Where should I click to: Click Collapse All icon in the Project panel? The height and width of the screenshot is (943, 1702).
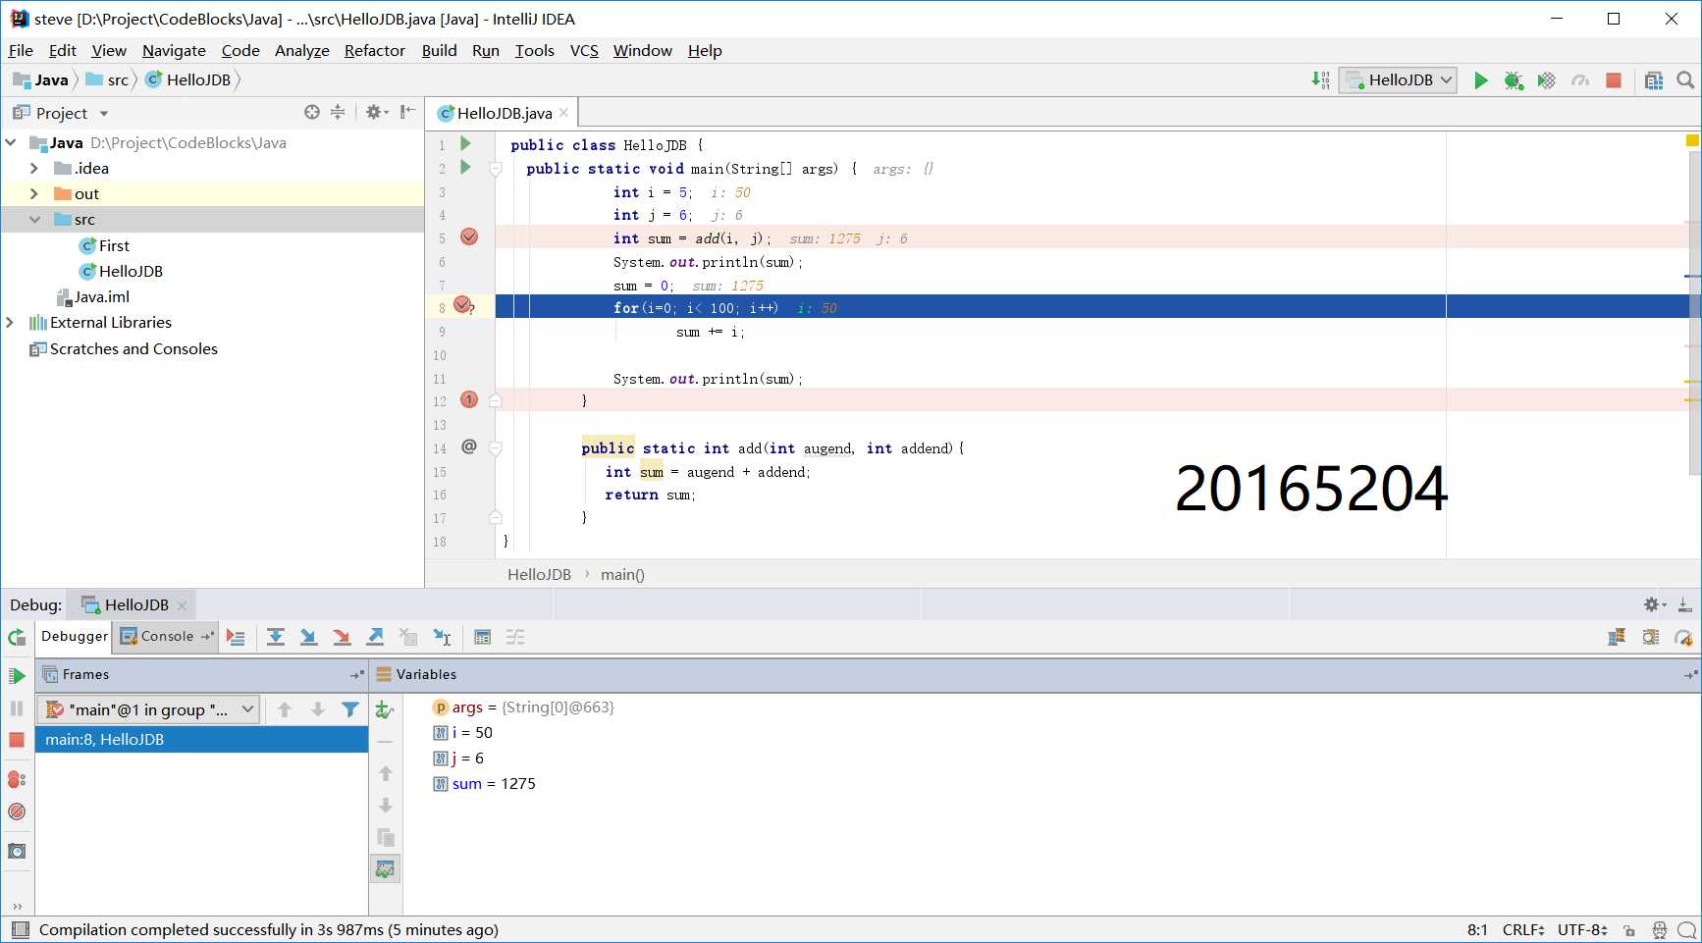338,112
